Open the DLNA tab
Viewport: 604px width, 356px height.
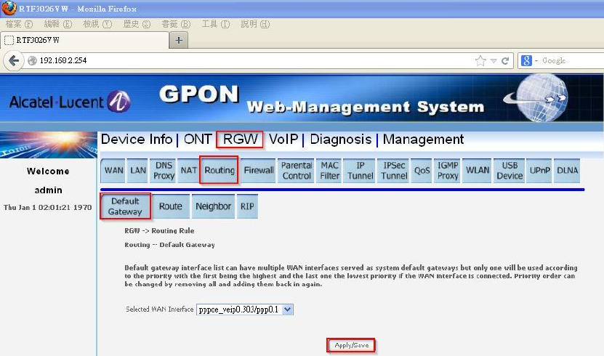click(567, 171)
